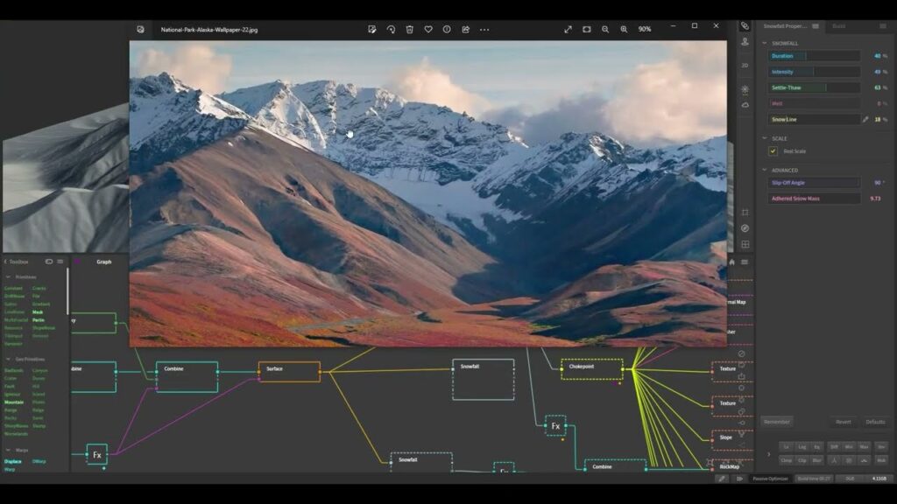The width and height of the screenshot is (897, 504).
Task: Select the Surface node in graph
Action: coord(289,371)
